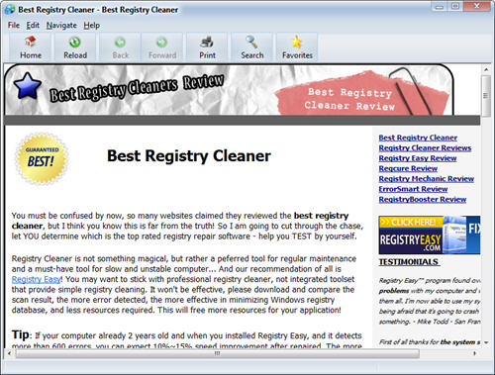Click the TESTIMONIALS heading in sidebar

point(409,262)
